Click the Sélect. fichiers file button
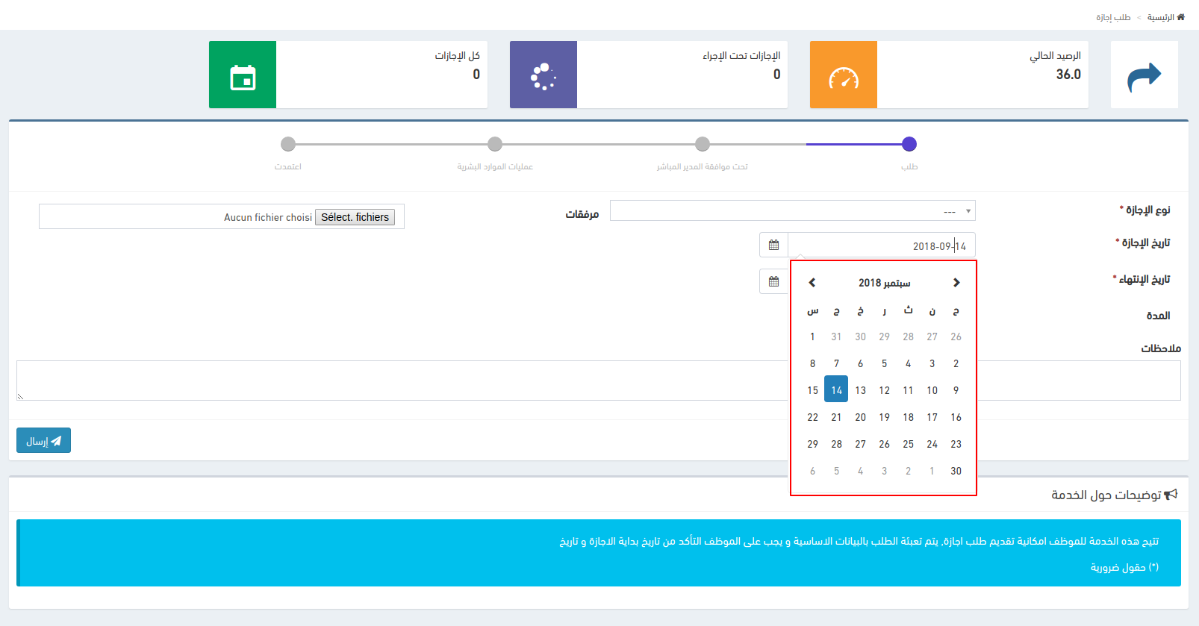The height and width of the screenshot is (626, 1199). [355, 217]
